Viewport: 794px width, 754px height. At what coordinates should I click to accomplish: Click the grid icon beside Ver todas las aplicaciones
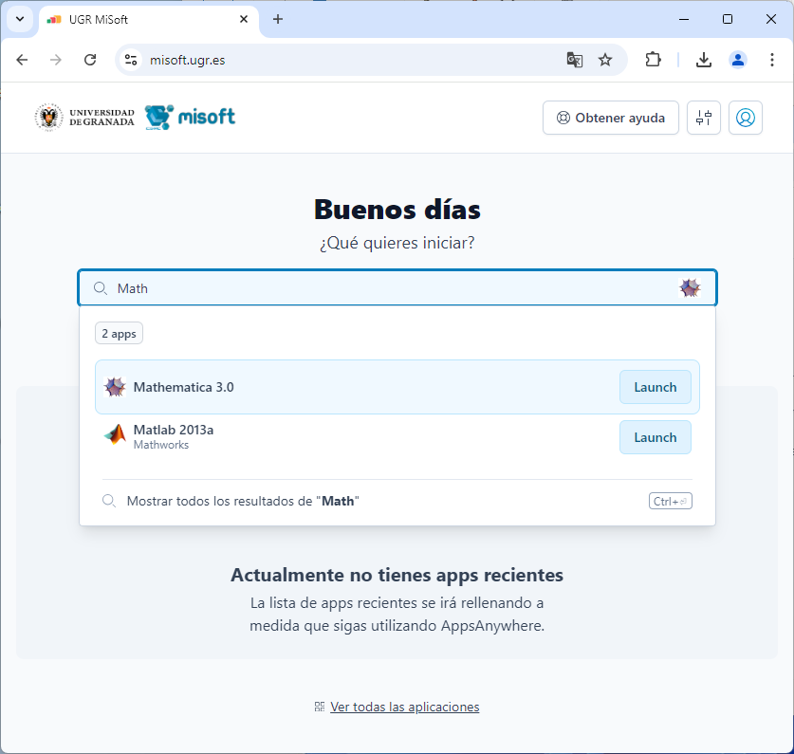320,707
